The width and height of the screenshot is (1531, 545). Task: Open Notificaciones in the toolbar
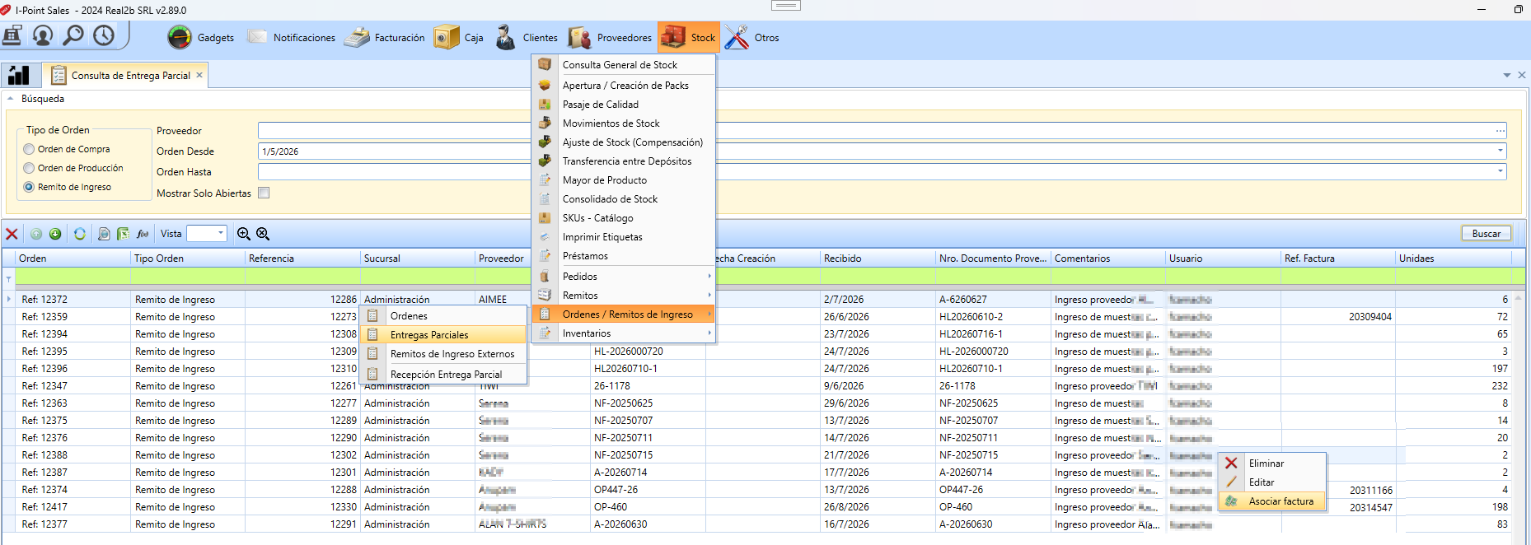[291, 37]
